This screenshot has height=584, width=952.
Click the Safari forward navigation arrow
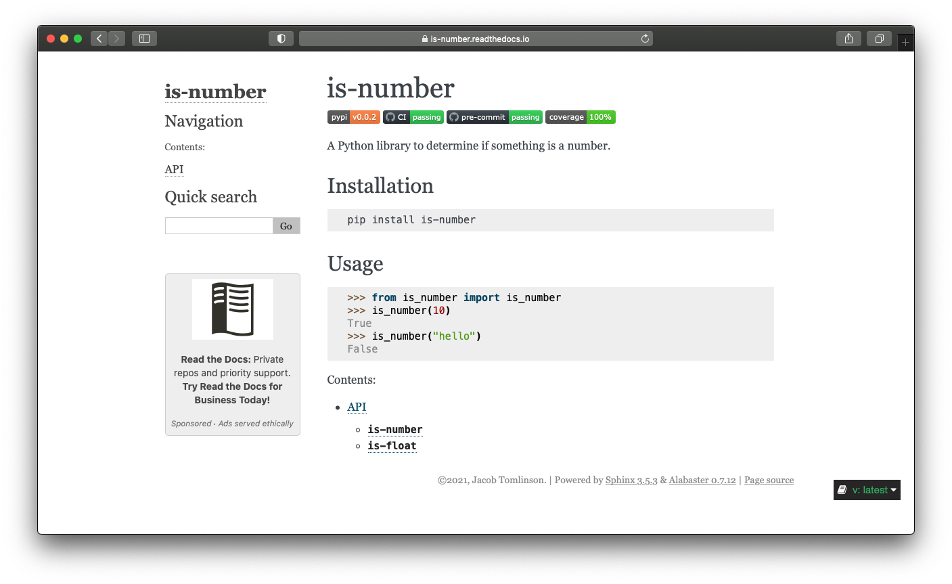click(116, 39)
